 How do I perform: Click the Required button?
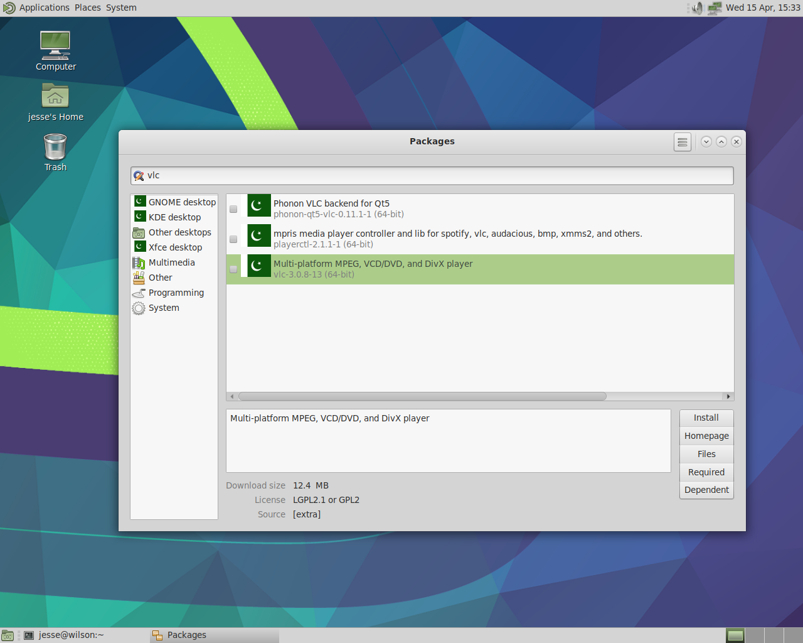(706, 472)
